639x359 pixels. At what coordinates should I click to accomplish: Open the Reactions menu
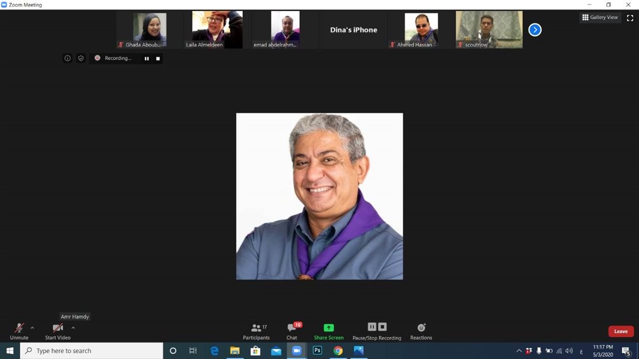[421, 331]
